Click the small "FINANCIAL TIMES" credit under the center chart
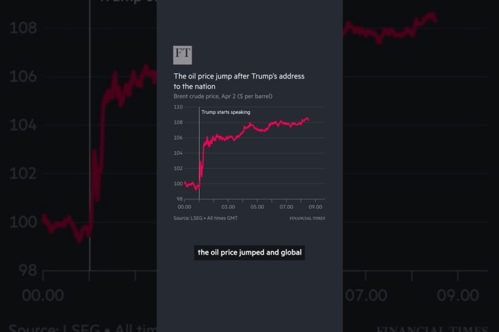The image size is (499, 332). tap(307, 219)
